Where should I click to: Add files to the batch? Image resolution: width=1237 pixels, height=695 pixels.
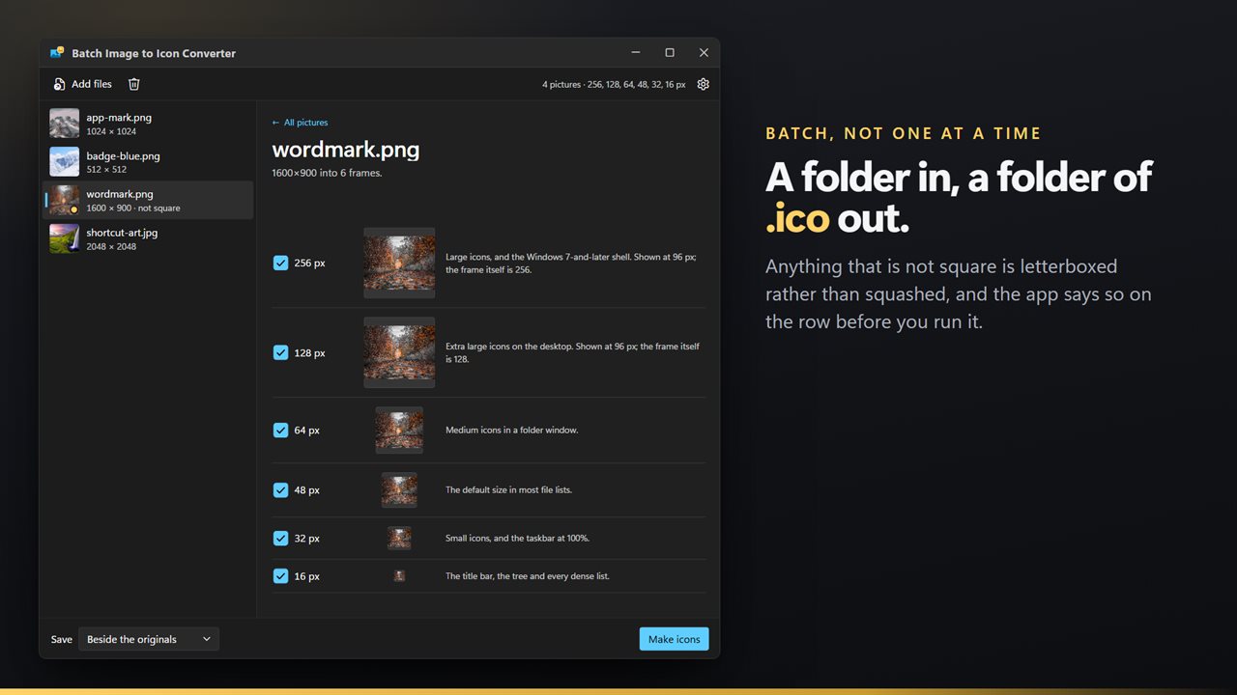(83, 84)
